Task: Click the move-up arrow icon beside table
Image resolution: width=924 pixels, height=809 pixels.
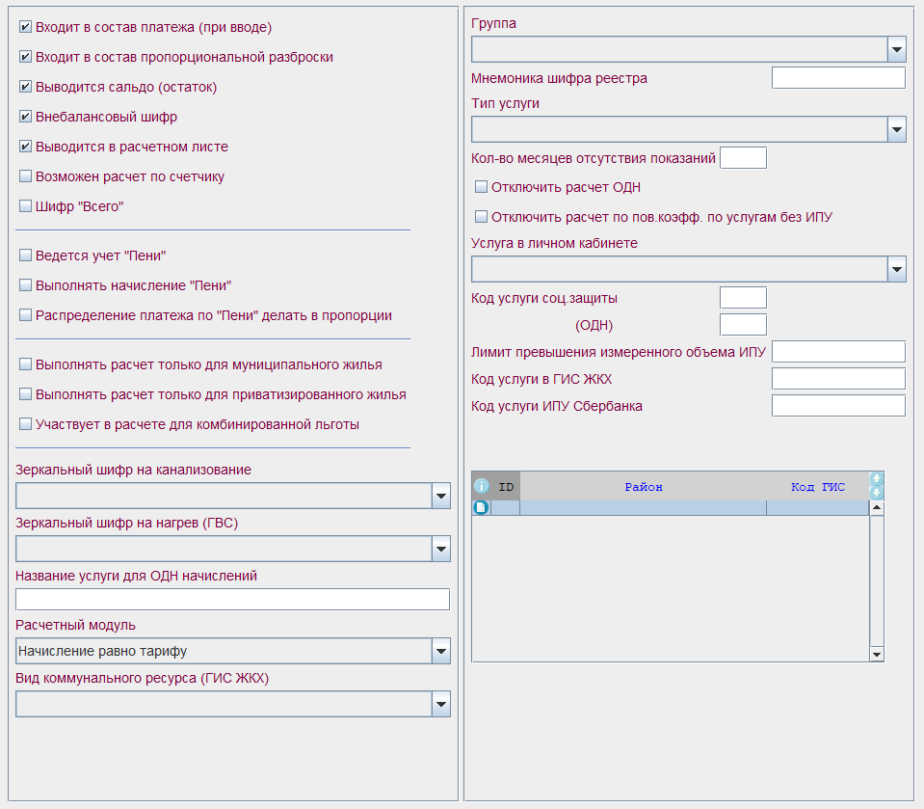Action: (x=877, y=479)
